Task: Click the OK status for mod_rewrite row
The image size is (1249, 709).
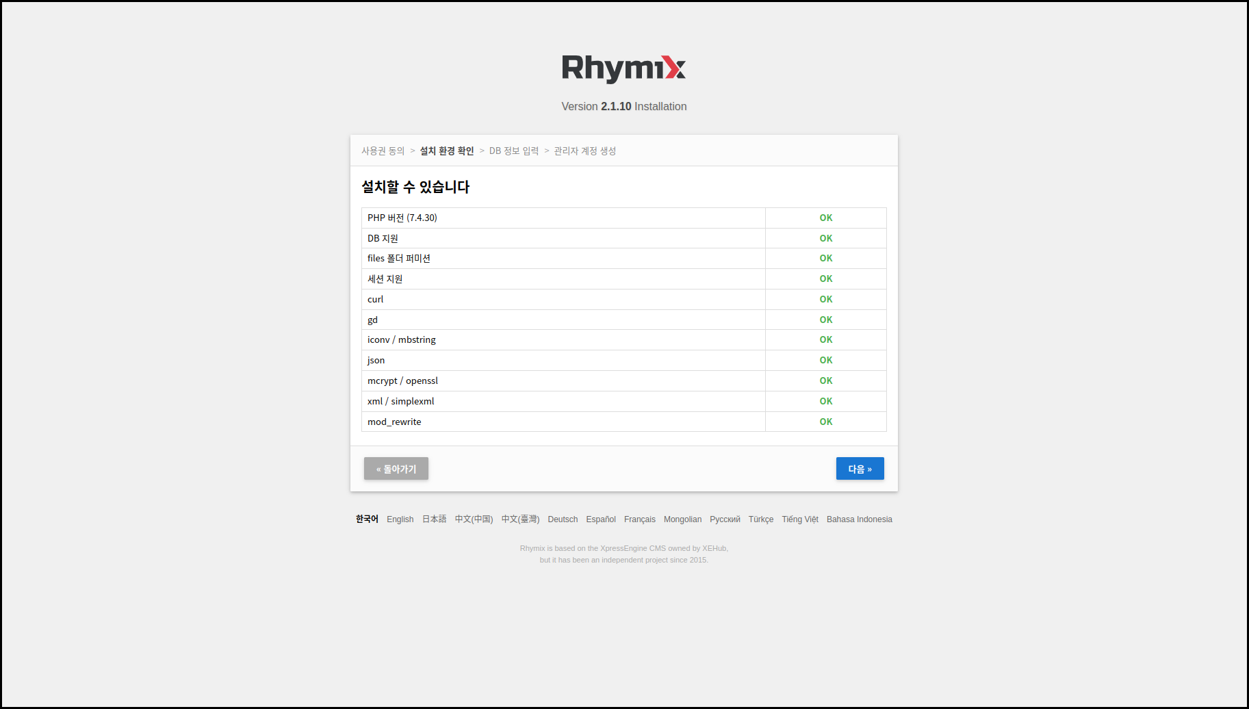Action: tap(825, 422)
